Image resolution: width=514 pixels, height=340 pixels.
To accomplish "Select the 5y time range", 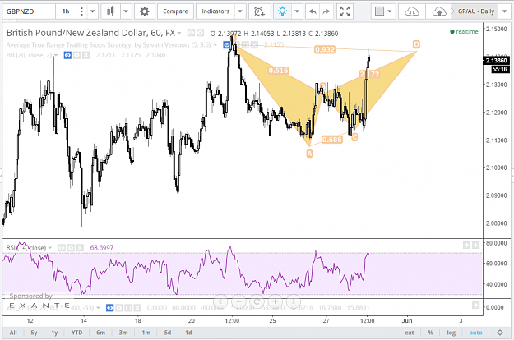I will point(34,333).
